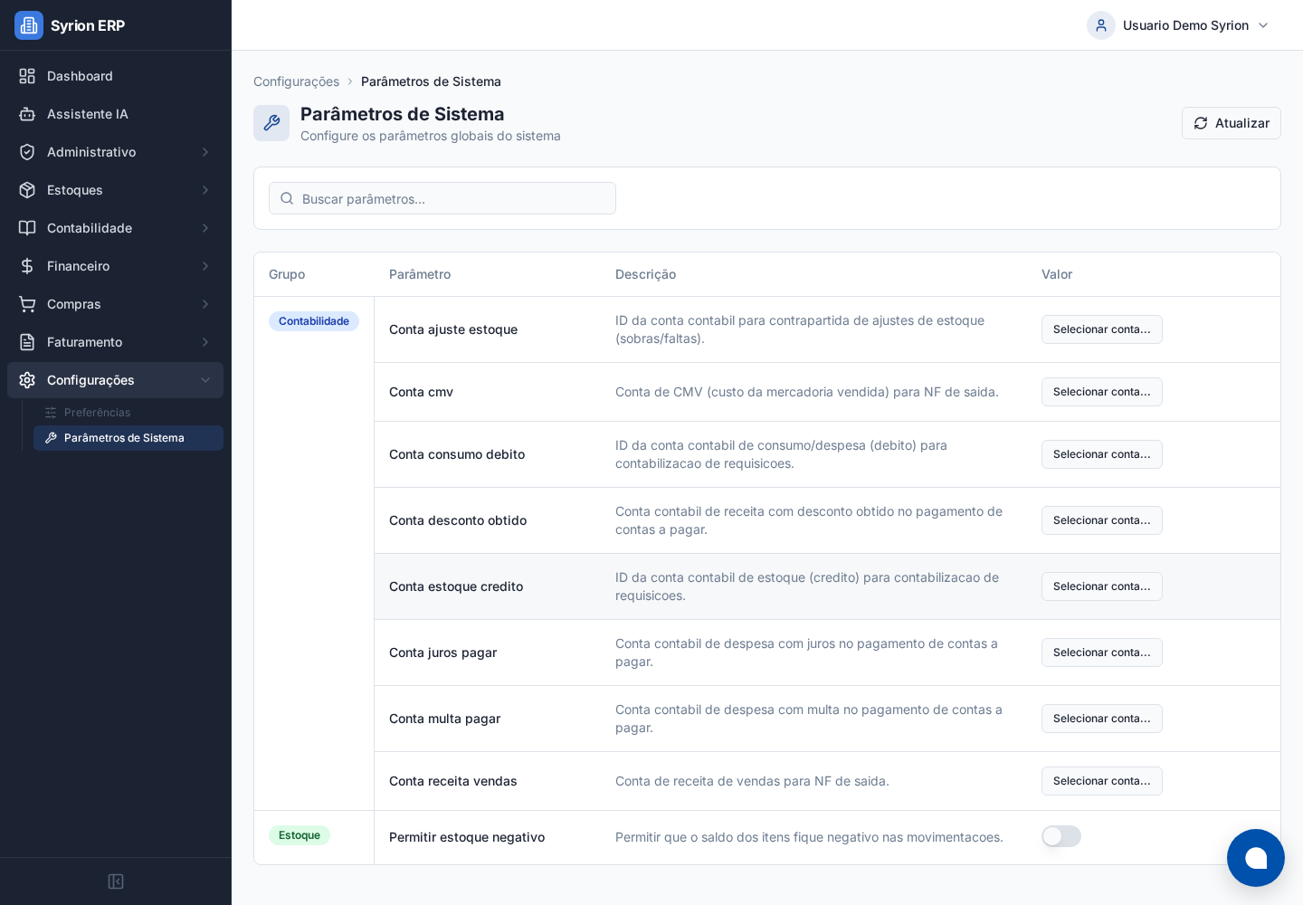Open Selecionar conta for Conta cmv
Image resolution: width=1303 pixels, height=905 pixels.
click(x=1101, y=392)
